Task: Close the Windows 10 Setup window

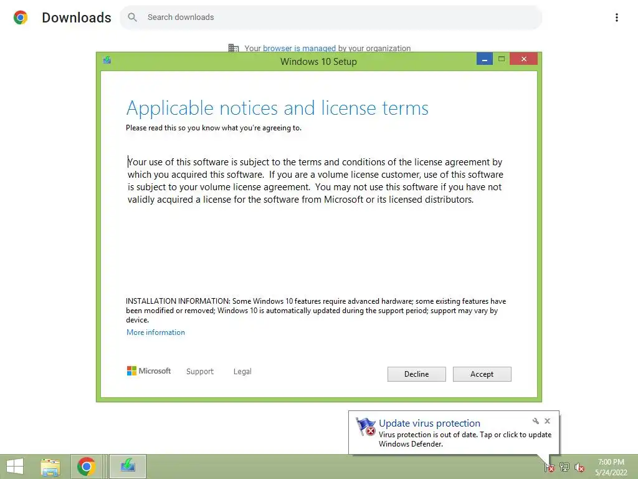Action: tap(523, 59)
